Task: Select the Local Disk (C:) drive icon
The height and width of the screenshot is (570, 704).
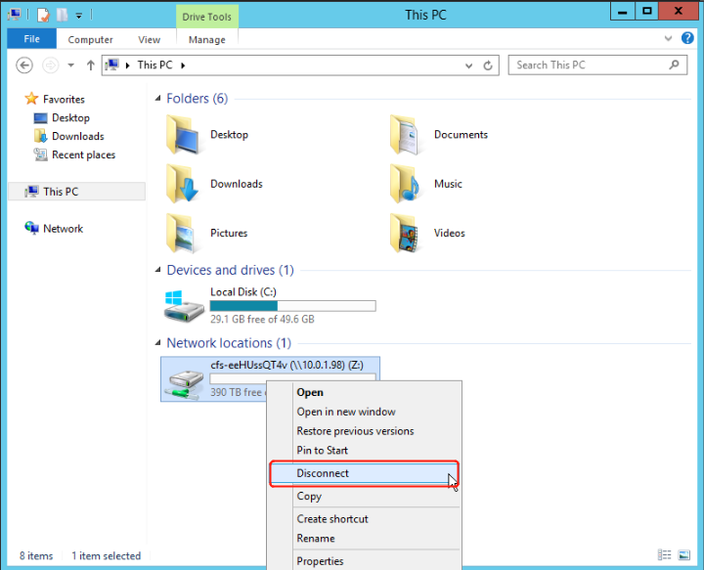Action: [x=184, y=306]
